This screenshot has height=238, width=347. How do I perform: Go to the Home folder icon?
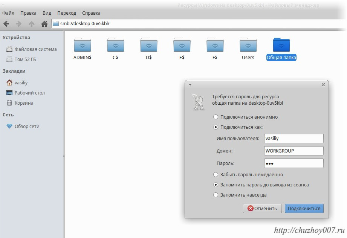44,24
